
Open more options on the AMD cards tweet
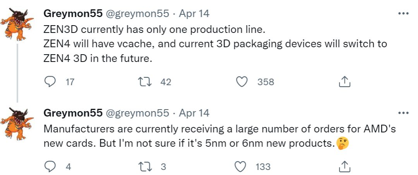coord(403,113)
